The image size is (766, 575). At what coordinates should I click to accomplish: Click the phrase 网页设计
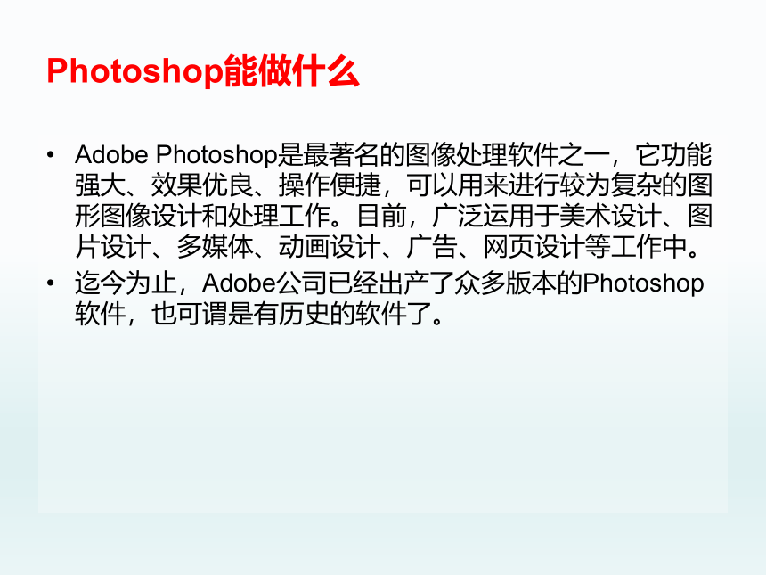pyautogui.click(x=534, y=246)
